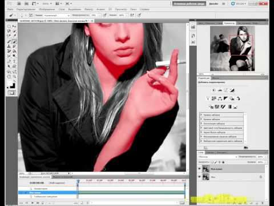This screenshot has width=274, height=206.
Task: Open the layer Fill slider dropdown
Action: [x=265, y=162]
